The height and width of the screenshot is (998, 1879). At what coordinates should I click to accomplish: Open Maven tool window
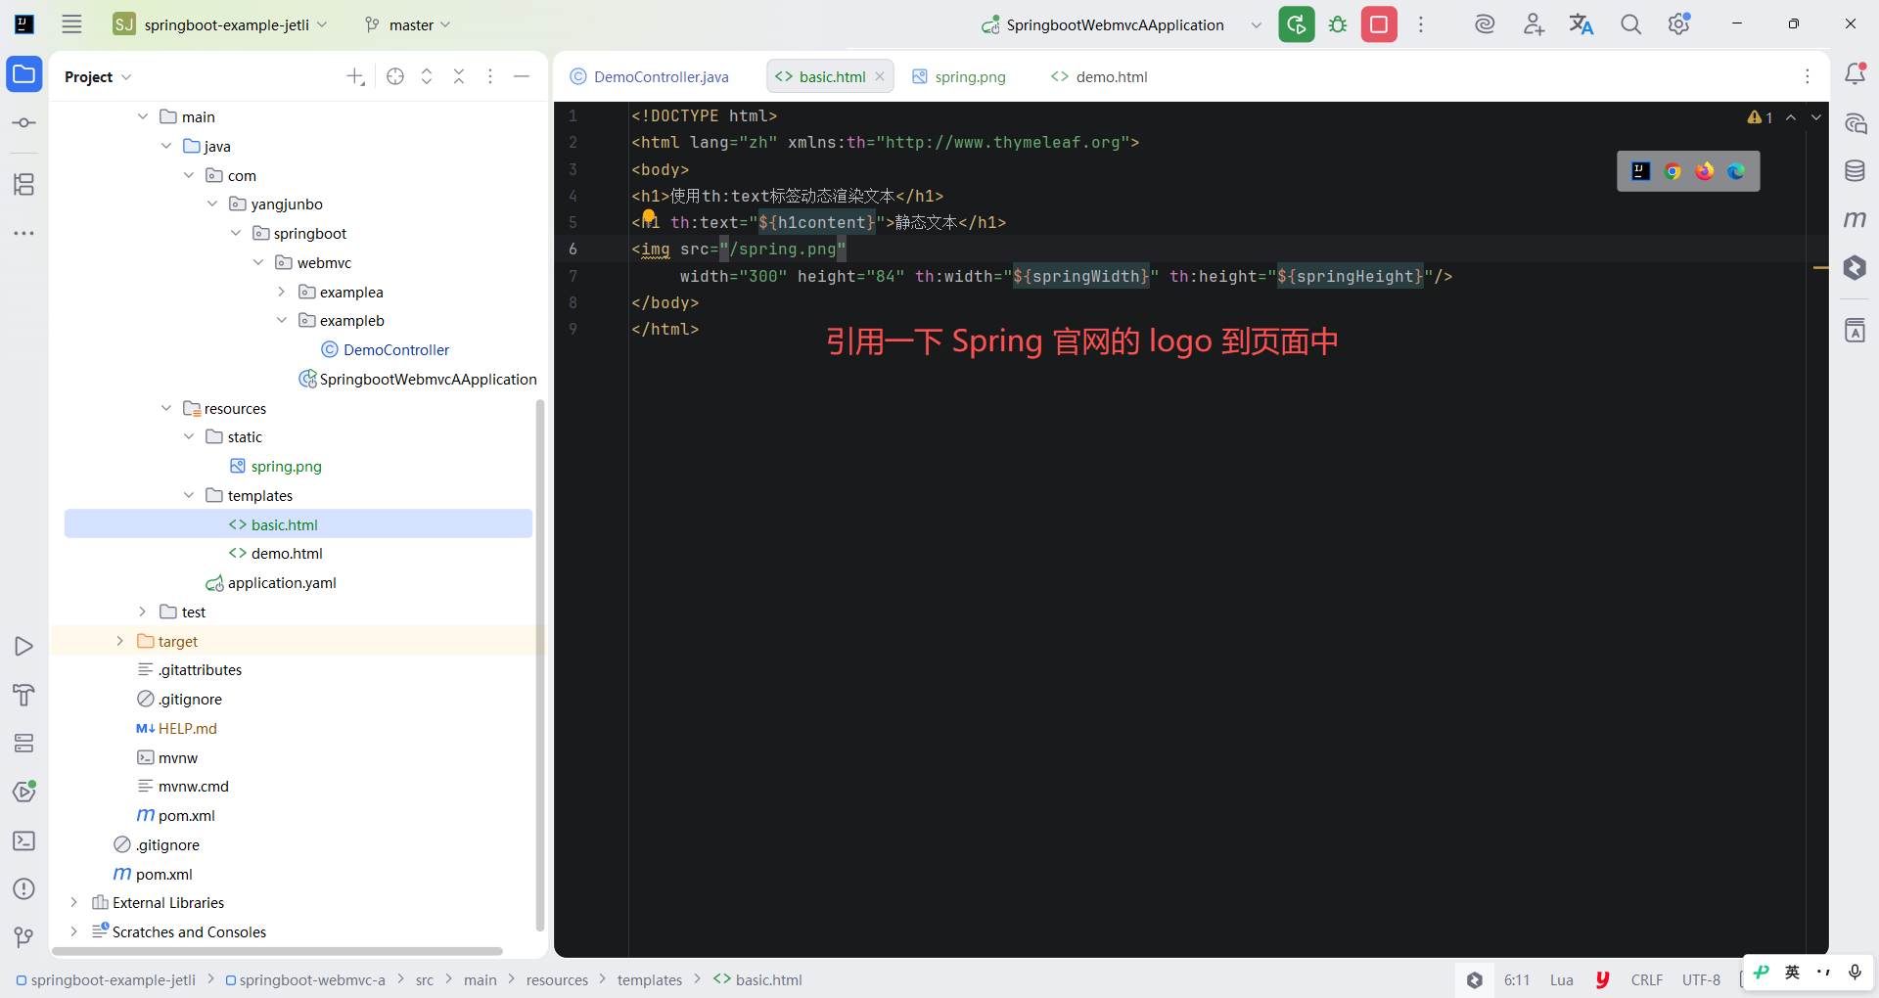[x=1855, y=219]
